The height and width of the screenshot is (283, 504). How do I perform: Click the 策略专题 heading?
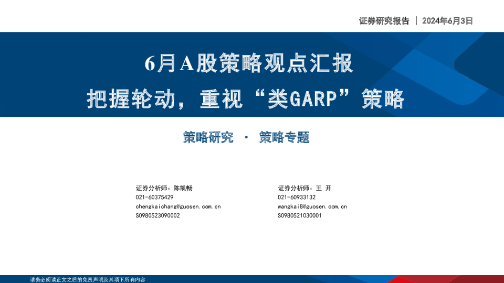coord(284,138)
